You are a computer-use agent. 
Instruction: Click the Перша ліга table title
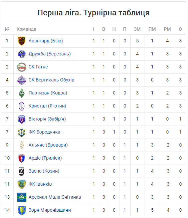pos(93,13)
